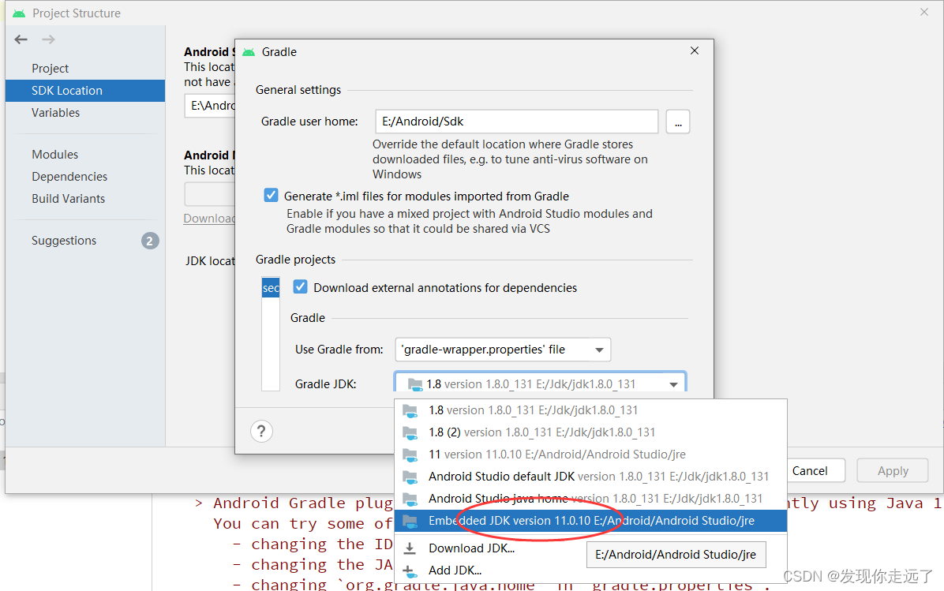The image size is (944, 591).
Task: Choose Android Studio default JDK option
Action: tap(590, 477)
